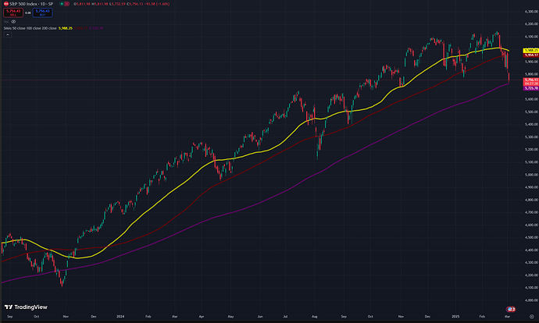Viewport: 539px width, 323px height.
Task: Click the red SELL price button
Action: (x=14, y=13)
